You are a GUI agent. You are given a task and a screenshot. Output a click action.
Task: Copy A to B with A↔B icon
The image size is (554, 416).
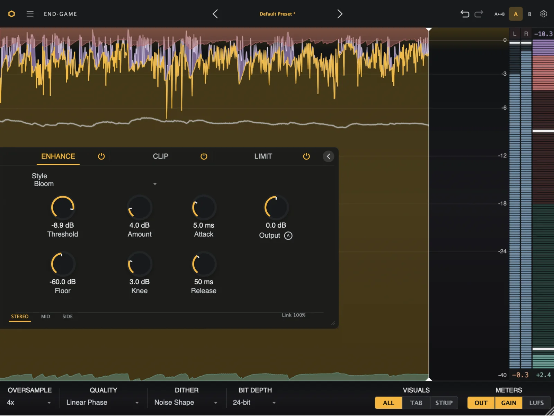pos(499,14)
